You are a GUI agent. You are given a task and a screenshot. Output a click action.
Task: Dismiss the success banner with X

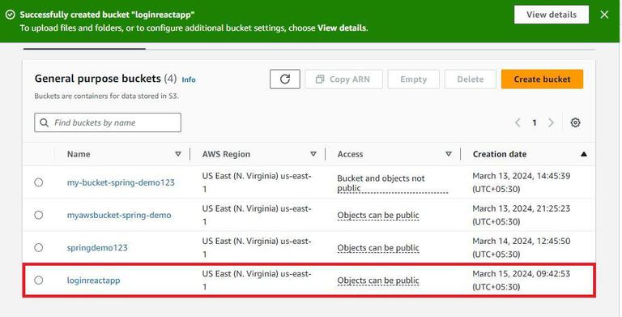pos(604,15)
